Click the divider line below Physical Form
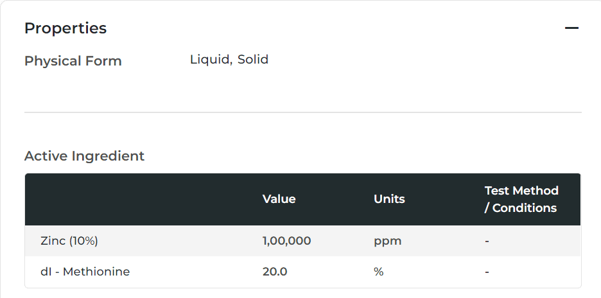The height and width of the screenshot is (298, 601). pyautogui.click(x=302, y=112)
